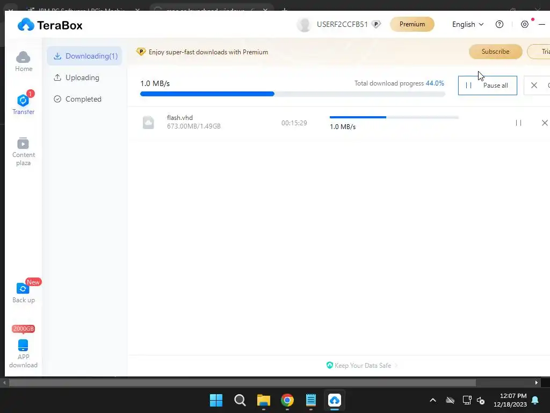Open the taskbar clock and date
The width and height of the screenshot is (550, 413).
pyautogui.click(x=510, y=400)
